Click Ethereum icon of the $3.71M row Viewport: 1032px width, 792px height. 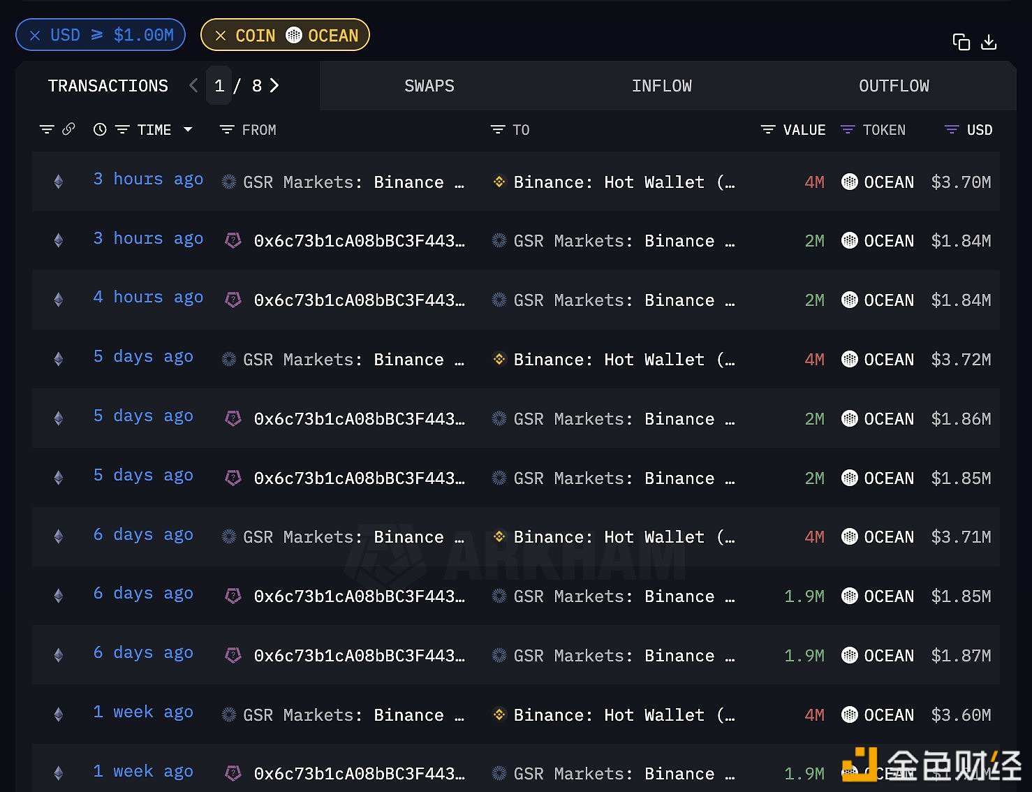click(59, 536)
